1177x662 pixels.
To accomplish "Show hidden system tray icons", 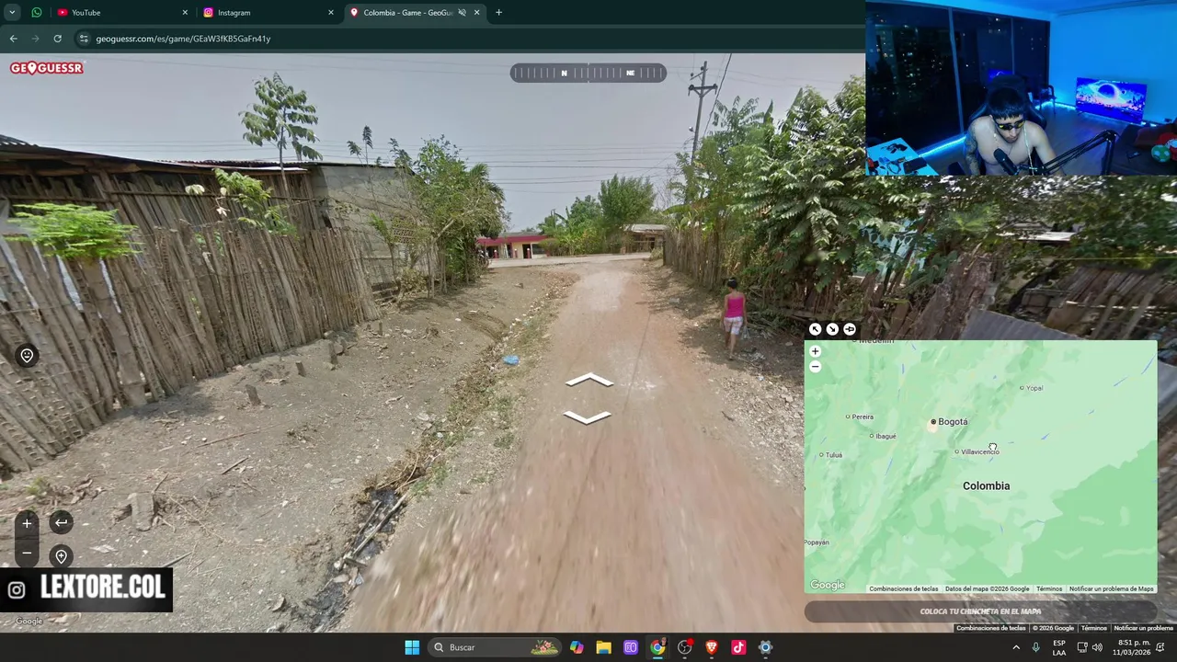I will (x=1016, y=647).
